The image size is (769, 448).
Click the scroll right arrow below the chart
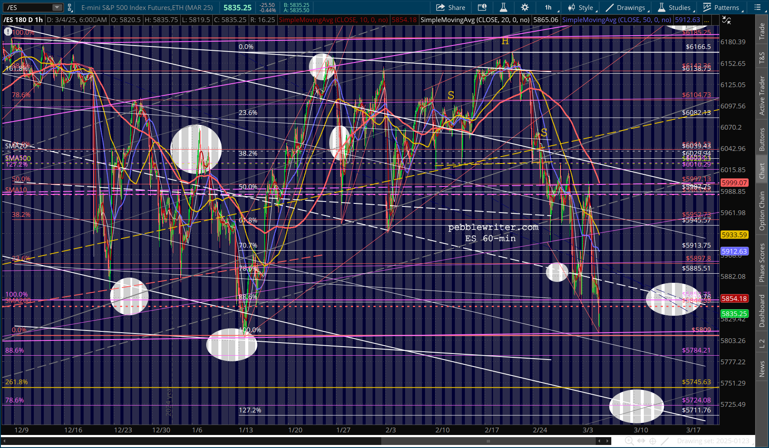608,441
